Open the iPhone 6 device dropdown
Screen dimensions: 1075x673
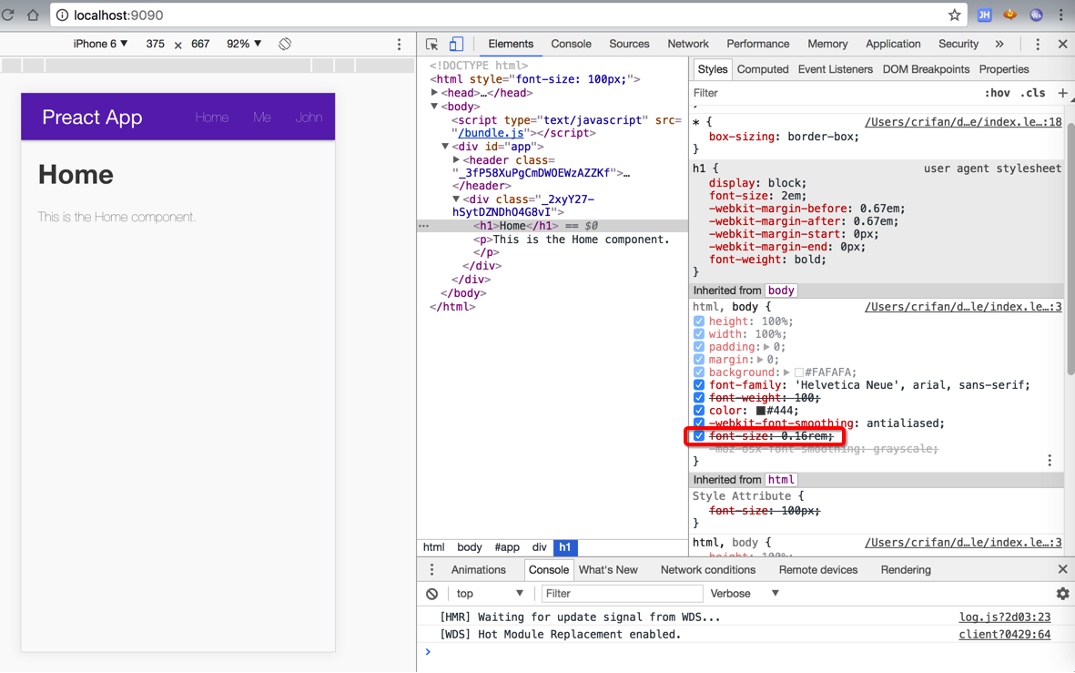pyautogui.click(x=100, y=44)
